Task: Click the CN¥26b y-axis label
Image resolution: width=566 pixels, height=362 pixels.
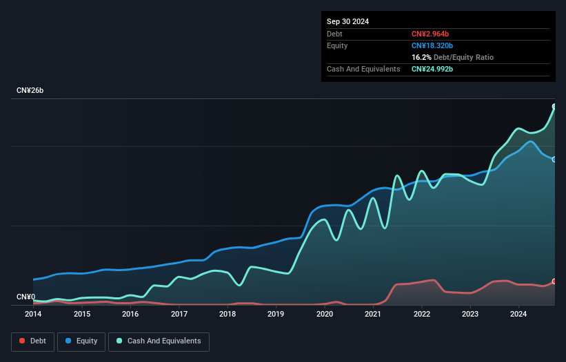Action: coord(30,90)
